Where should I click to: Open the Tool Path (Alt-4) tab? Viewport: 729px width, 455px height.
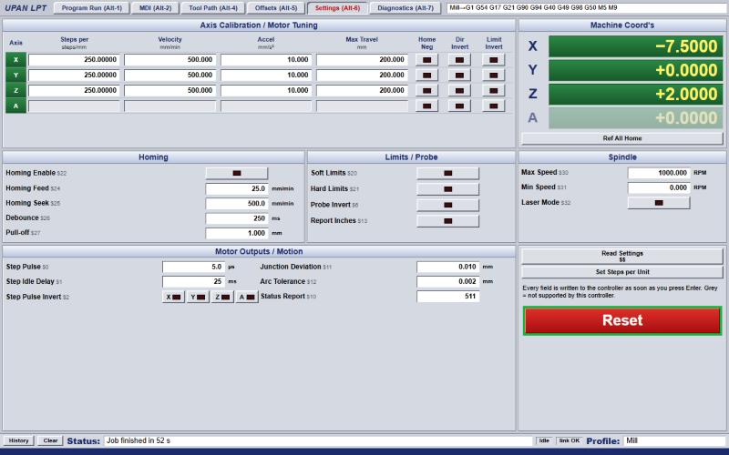click(213, 8)
